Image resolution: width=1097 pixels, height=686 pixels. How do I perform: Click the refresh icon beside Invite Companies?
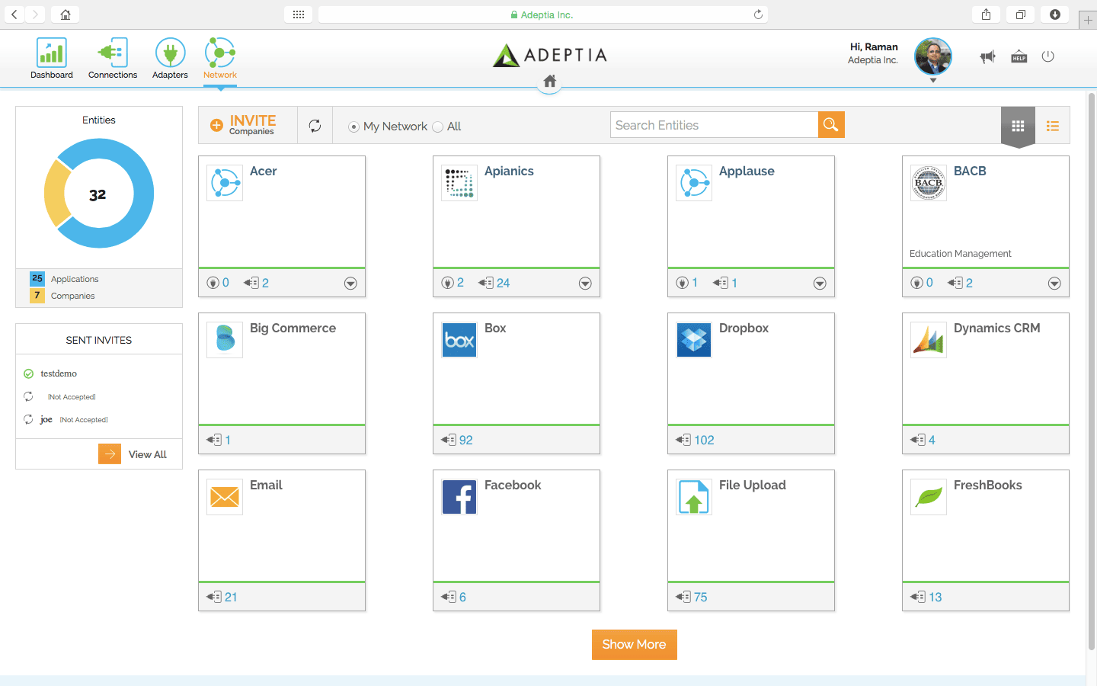(315, 125)
